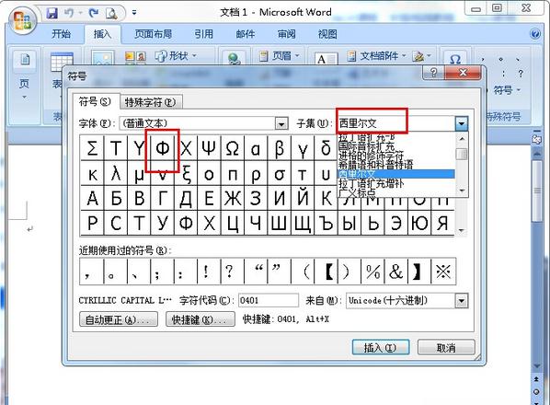Select ξ symbol in grid
Viewport: 550px width, 405px height.
tap(186, 174)
